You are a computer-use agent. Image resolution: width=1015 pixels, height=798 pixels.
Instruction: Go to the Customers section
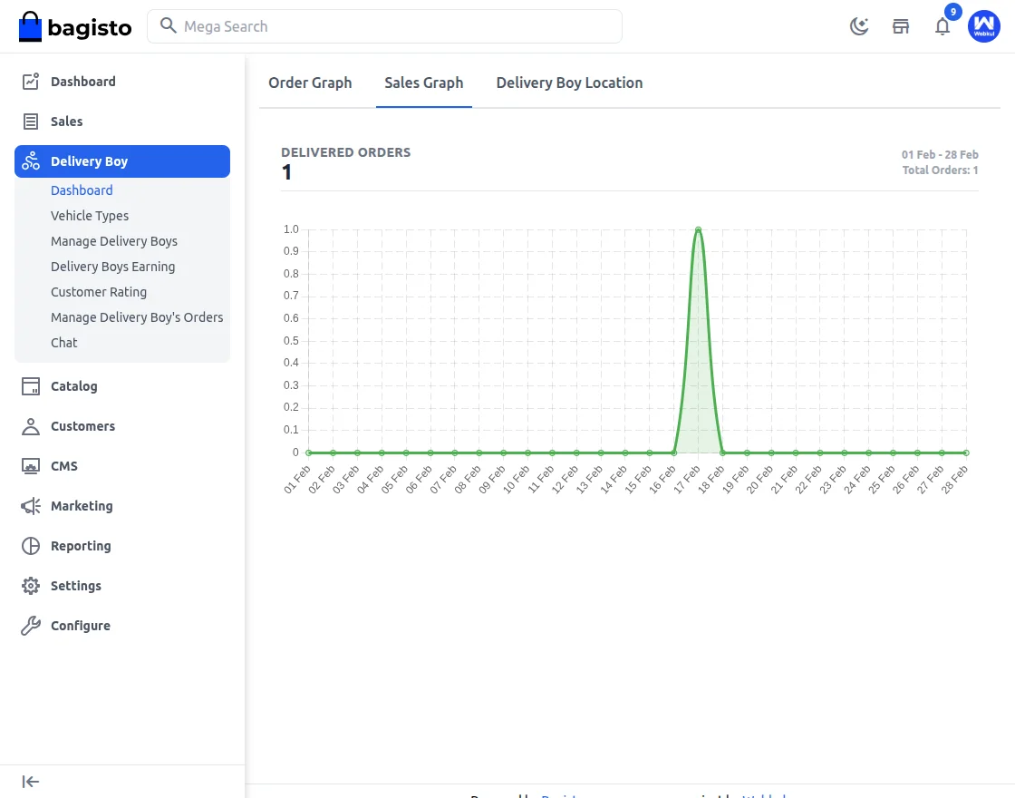[82, 426]
